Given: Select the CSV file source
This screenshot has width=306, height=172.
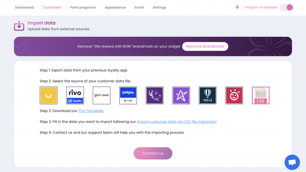Looking at the screenshot, I should [x=261, y=95].
